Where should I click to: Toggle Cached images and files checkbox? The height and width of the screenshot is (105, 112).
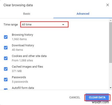click(6, 69)
